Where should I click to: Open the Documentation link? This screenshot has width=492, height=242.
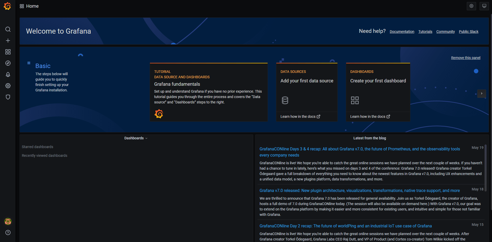tap(402, 32)
